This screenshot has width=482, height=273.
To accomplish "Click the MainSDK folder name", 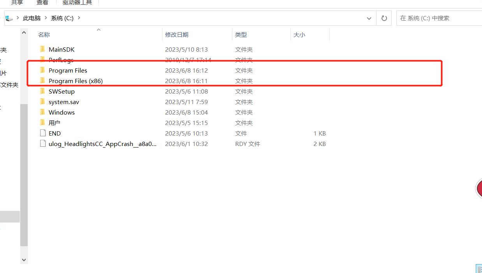I will (62, 50).
